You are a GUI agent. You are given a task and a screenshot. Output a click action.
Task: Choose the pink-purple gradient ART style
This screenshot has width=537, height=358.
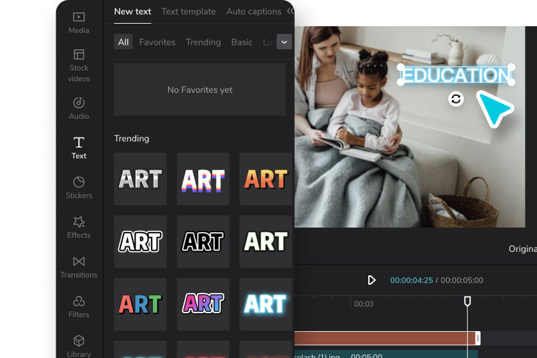click(203, 304)
